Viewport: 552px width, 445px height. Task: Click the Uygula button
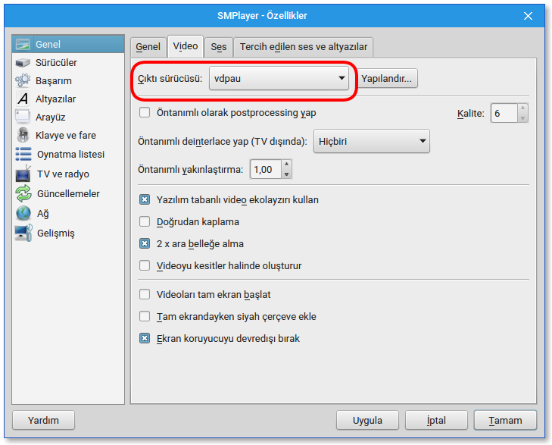tap(367, 420)
